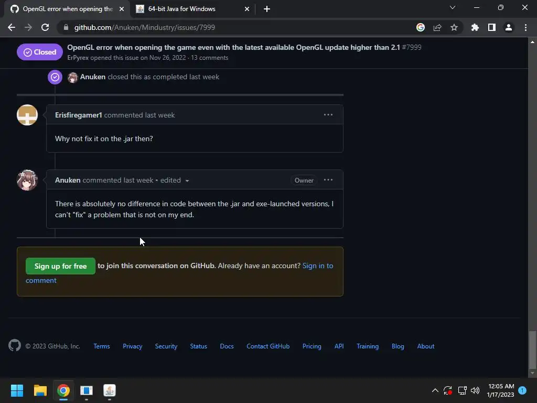537x403 pixels.
Task: Open the Docs footer link
Action: pos(227,346)
